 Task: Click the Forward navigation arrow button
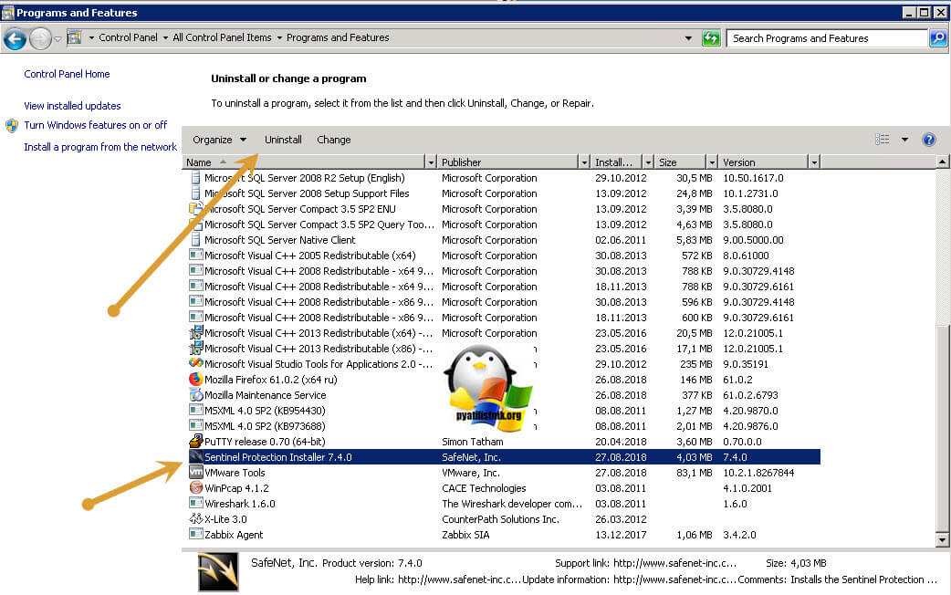click(40, 39)
